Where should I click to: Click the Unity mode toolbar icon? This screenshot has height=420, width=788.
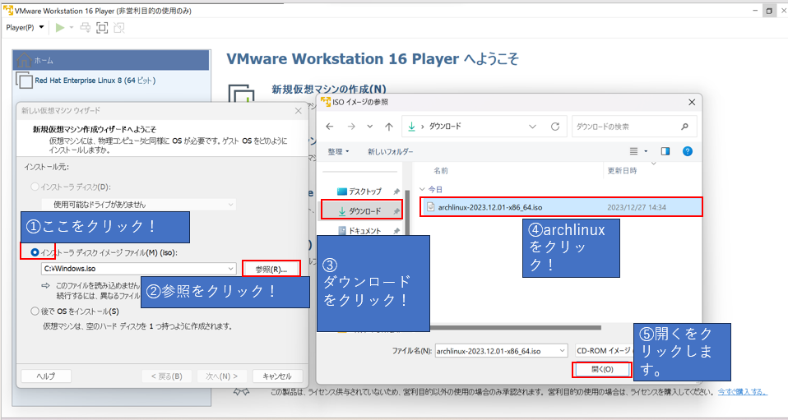click(119, 28)
